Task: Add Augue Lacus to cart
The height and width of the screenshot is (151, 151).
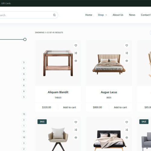Action: click(120, 108)
